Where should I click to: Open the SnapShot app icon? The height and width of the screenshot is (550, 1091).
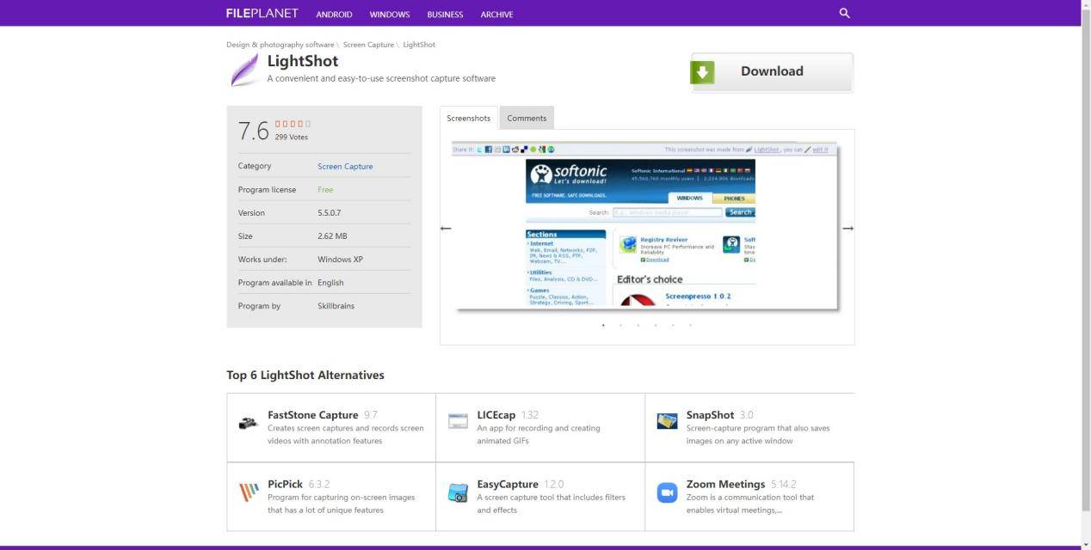pos(667,421)
